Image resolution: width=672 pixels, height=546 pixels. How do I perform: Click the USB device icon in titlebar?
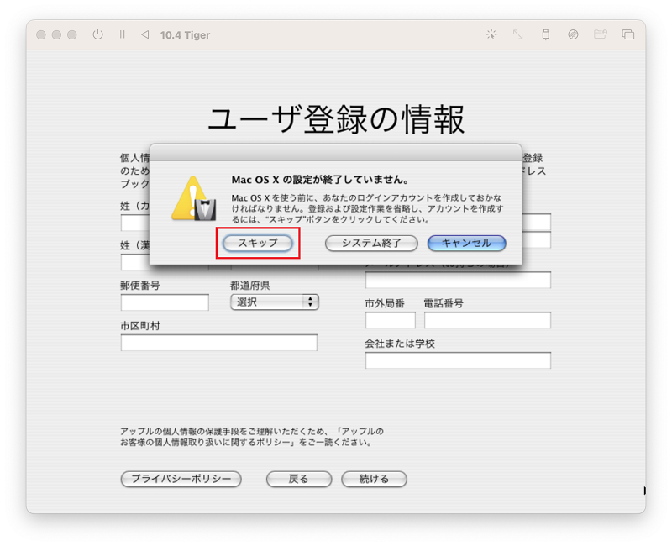pyautogui.click(x=545, y=34)
